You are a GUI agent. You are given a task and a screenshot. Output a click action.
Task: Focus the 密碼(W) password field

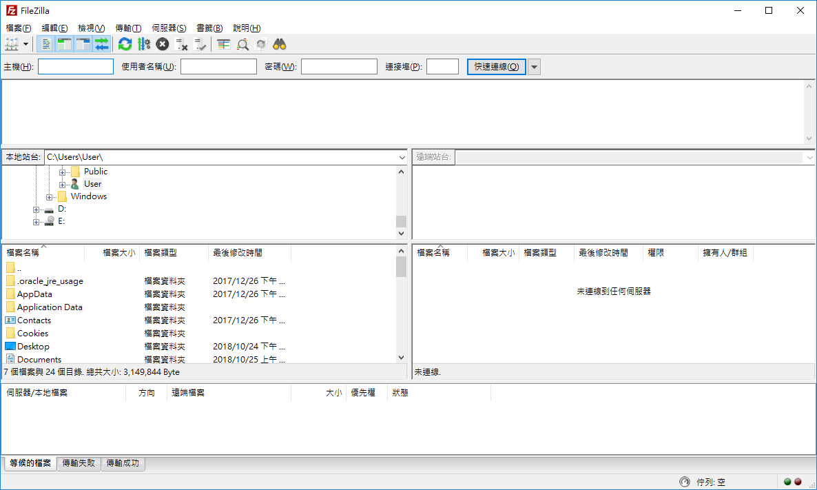click(339, 67)
